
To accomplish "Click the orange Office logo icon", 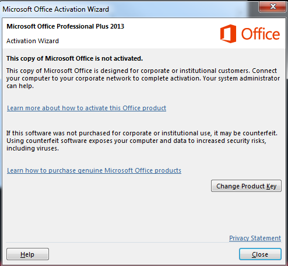I will [228, 34].
